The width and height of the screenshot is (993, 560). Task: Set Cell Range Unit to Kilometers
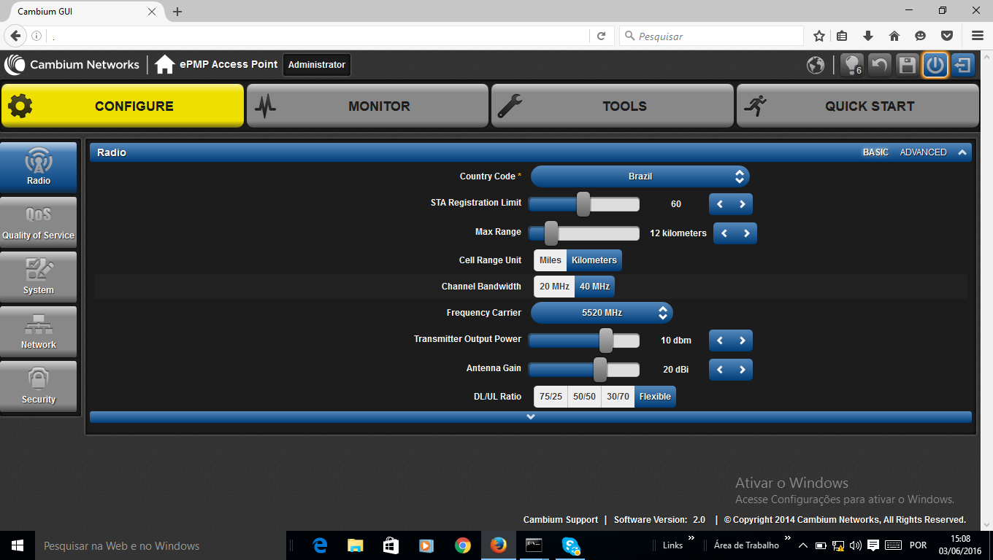[x=594, y=260]
